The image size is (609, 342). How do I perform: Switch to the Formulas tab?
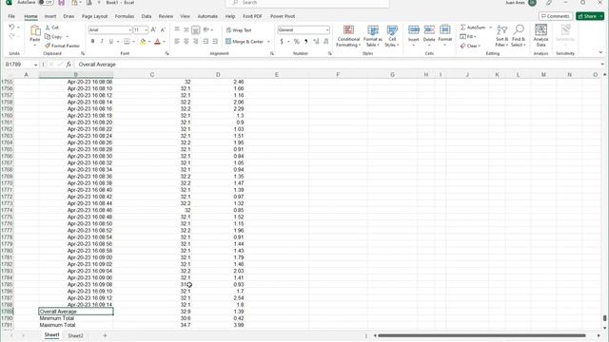(x=125, y=16)
